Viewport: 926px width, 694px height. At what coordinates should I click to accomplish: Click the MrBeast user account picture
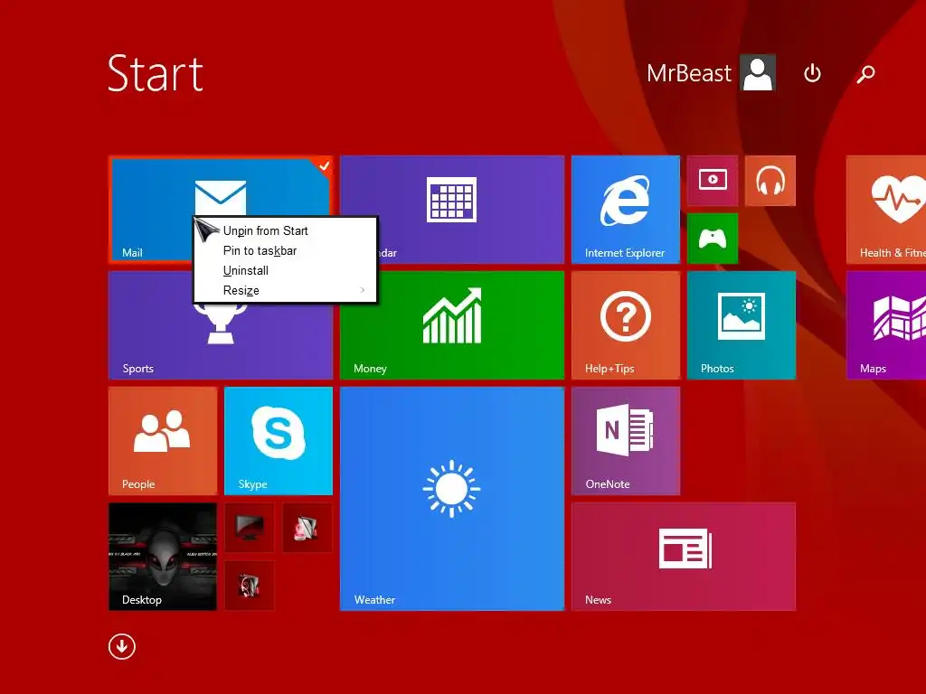tap(759, 73)
